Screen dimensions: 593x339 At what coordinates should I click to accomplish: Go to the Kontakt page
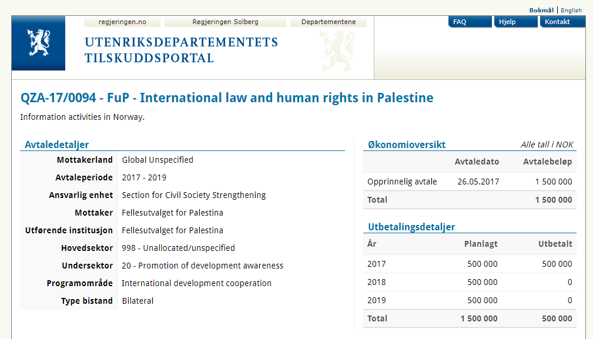pos(562,22)
